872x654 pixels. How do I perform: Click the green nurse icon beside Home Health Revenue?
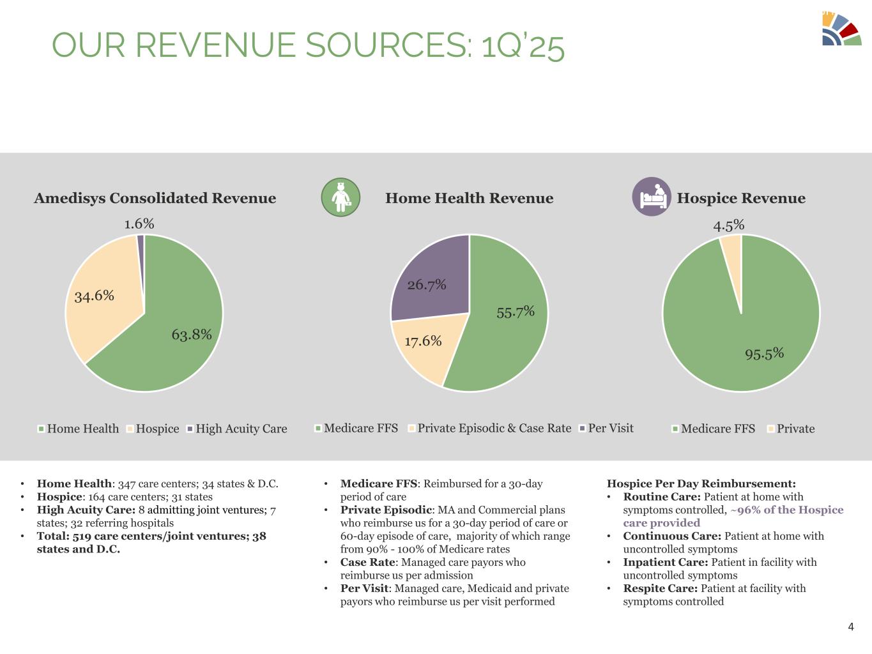pos(340,197)
